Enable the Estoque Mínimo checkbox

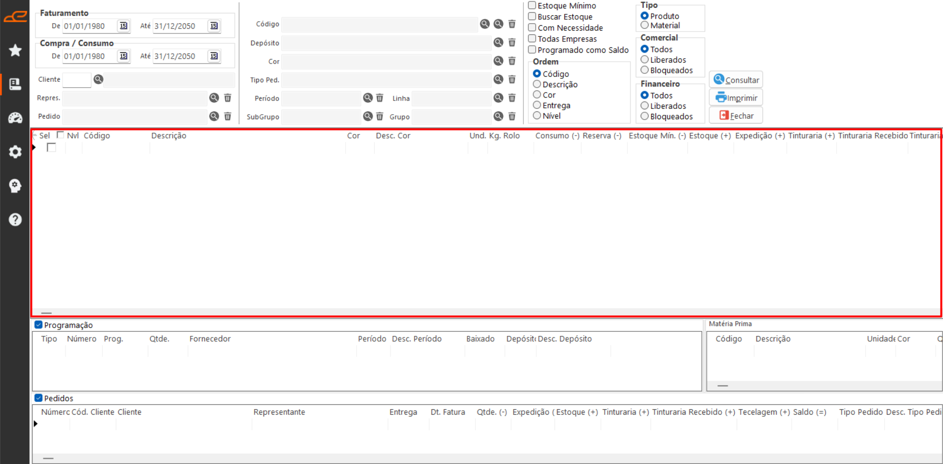(x=532, y=5)
